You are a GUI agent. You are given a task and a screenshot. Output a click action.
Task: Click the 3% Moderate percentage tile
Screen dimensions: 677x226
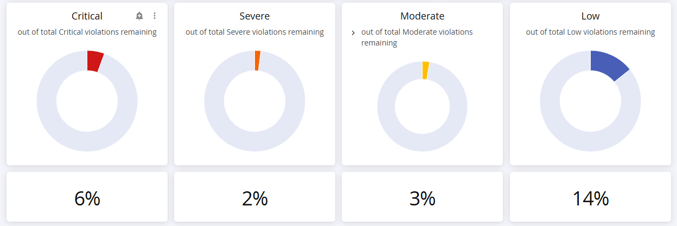[x=422, y=198]
